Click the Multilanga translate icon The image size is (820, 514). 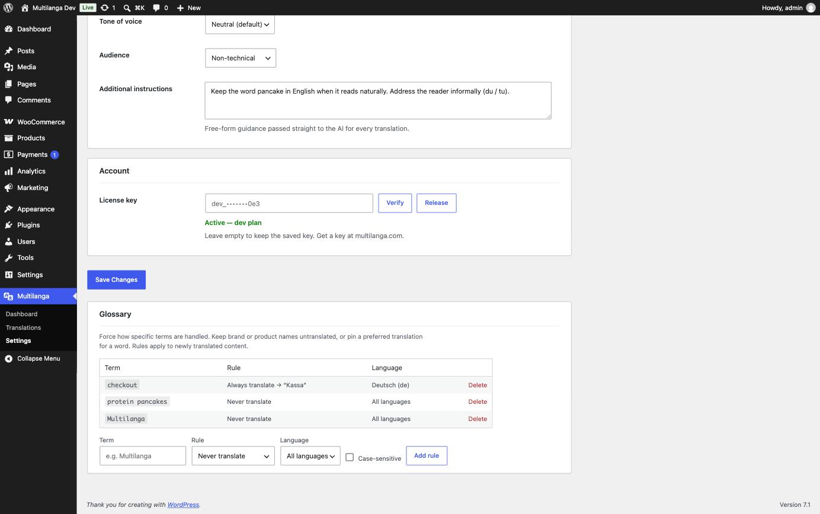point(9,296)
